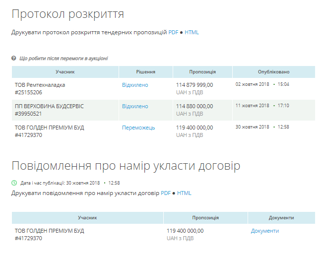Screen dimensions: 325x260
Task: Click the question mark help icon
Action: (x=14, y=59)
